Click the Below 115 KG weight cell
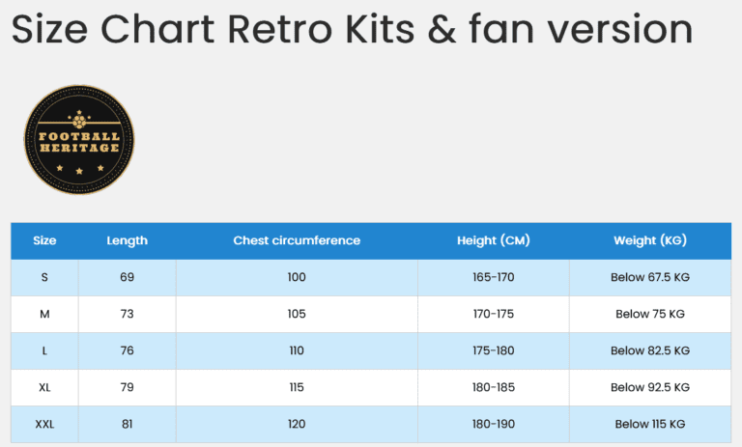742x447 pixels. point(649,424)
